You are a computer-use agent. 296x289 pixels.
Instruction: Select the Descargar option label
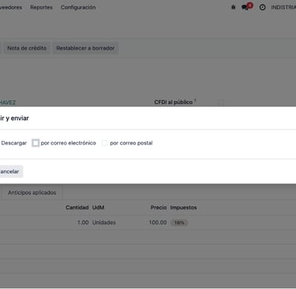coord(14,143)
